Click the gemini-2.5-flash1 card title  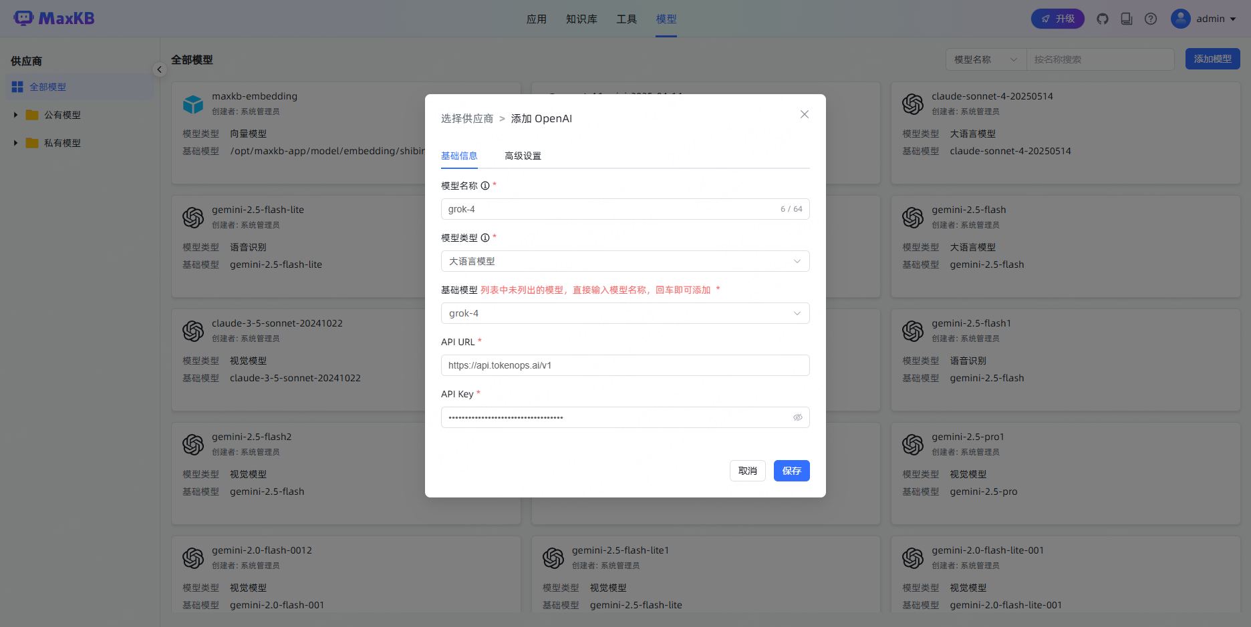(x=972, y=323)
